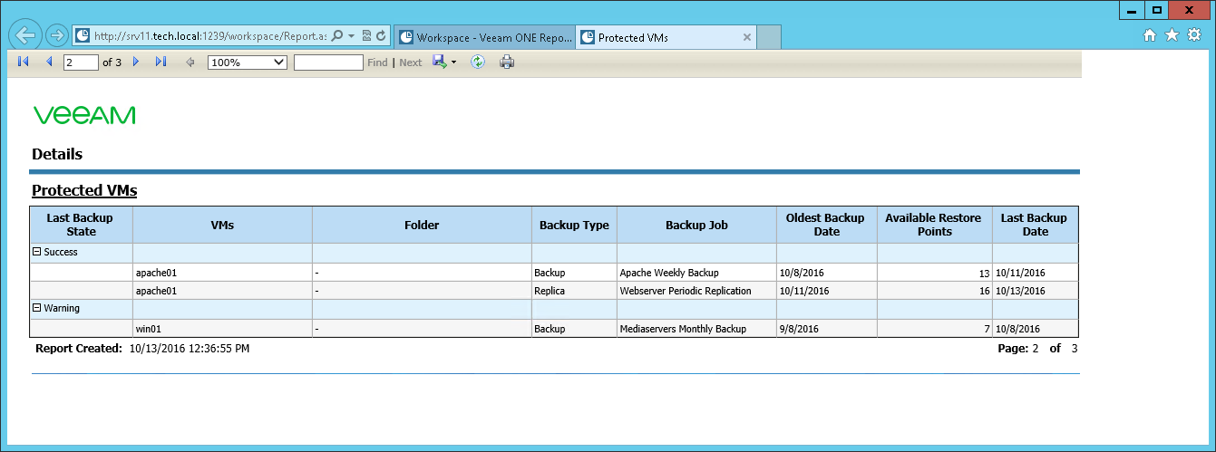The width and height of the screenshot is (1216, 452).
Task: Maximize the browser window
Action: pos(1157,10)
